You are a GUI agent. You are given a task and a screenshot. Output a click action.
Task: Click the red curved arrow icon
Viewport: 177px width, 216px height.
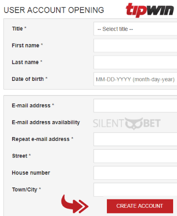coord(74,204)
